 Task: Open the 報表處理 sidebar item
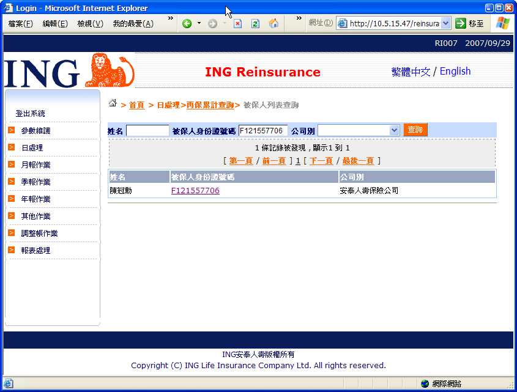point(35,251)
